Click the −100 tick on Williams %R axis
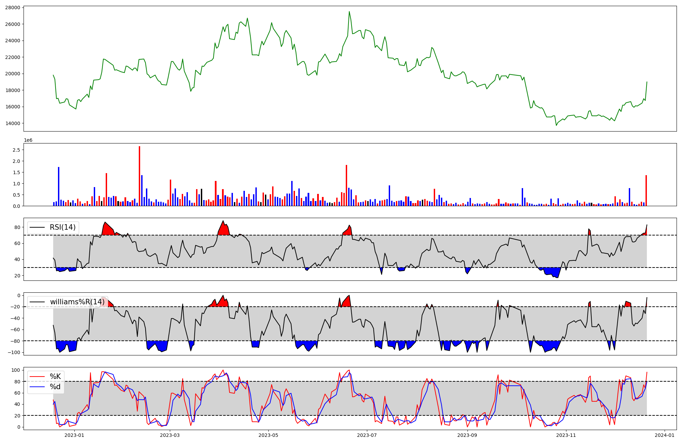The image size is (682, 443). tap(14, 352)
